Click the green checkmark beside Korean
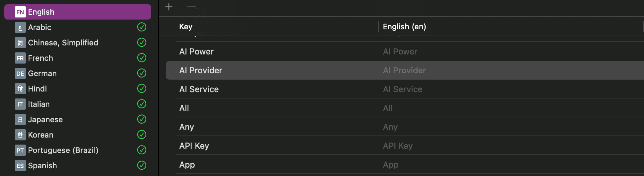 tap(142, 135)
